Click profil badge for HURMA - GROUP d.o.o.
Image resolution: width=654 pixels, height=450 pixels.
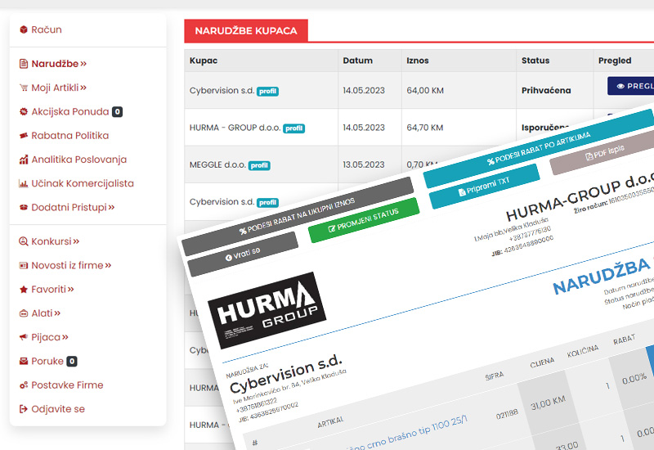(x=294, y=128)
